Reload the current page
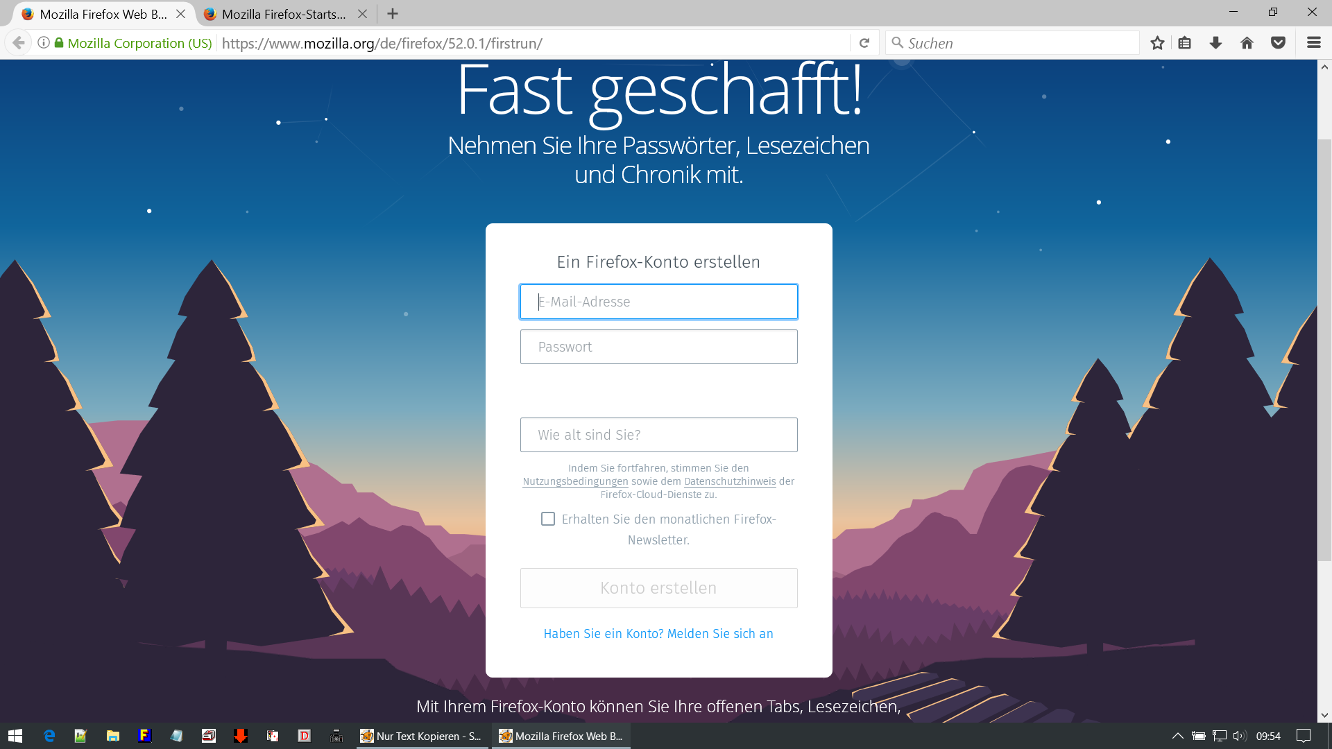1332x749 pixels. click(864, 43)
